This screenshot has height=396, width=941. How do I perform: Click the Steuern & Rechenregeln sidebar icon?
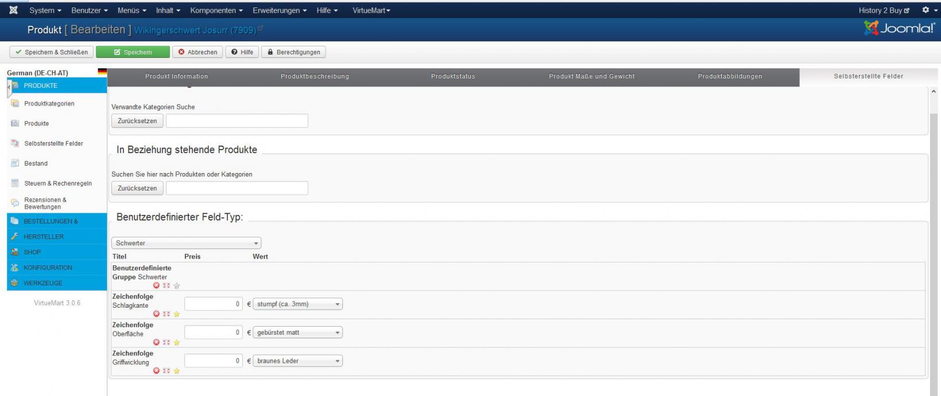(16, 183)
